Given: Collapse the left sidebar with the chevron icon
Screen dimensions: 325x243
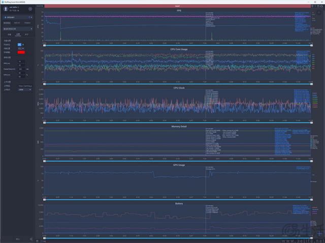Looking at the screenshot, I should click(30, 239).
